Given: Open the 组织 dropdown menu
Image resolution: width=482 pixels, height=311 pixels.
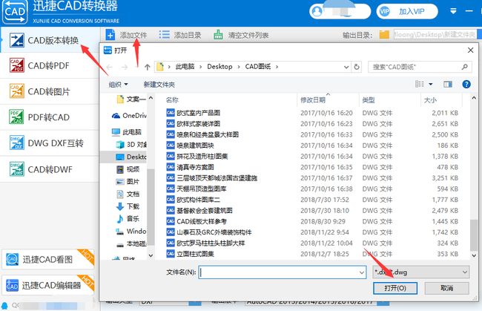Looking at the screenshot, I should [118, 85].
